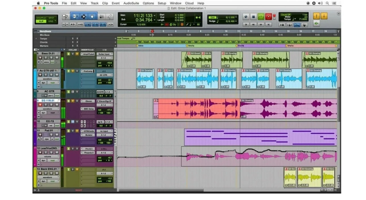
Task: Click the Stop transport button
Action: 253,17
